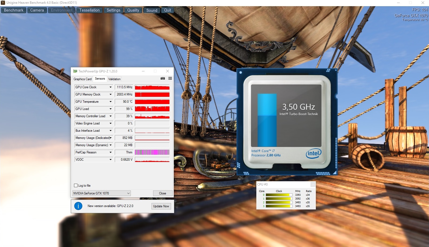Open the Tessellation menu in Heaven
The height and width of the screenshot is (247, 429).
point(90,10)
